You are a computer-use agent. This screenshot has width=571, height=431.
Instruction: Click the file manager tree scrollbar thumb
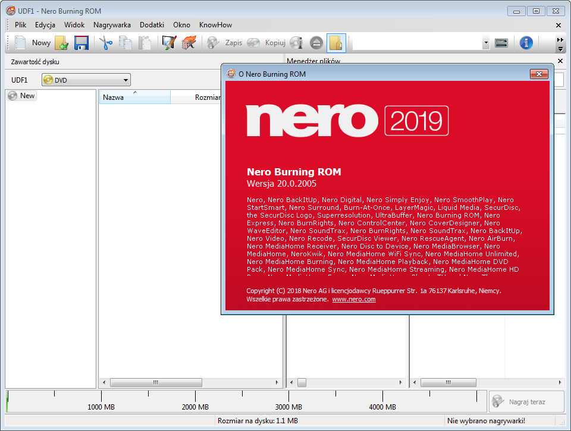point(302,382)
